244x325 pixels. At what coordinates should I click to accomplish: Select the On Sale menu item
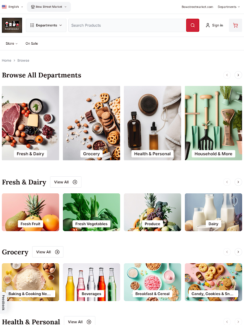pos(32,43)
